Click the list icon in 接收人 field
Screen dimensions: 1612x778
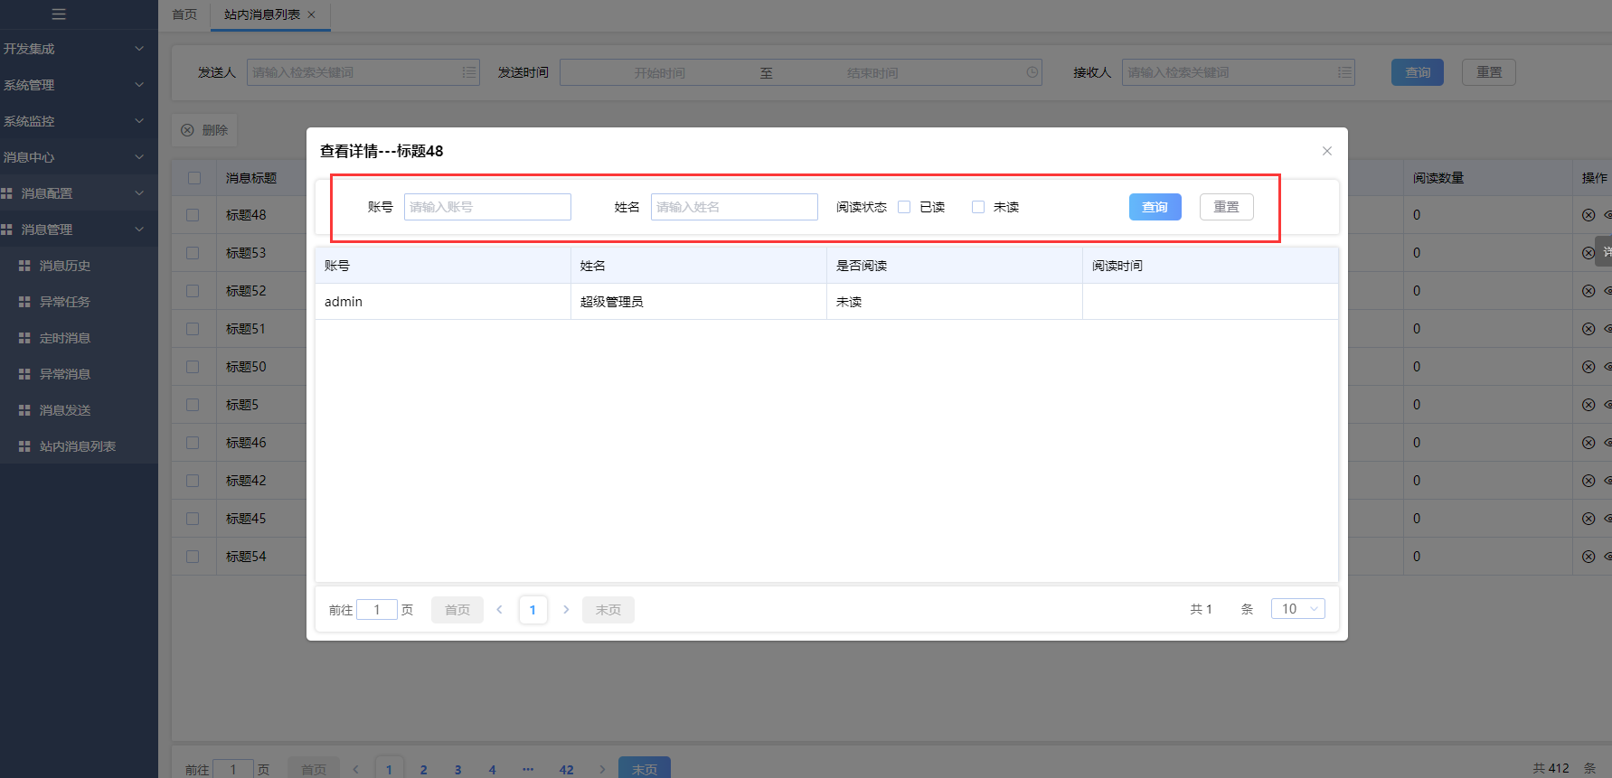click(x=1345, y=72)
